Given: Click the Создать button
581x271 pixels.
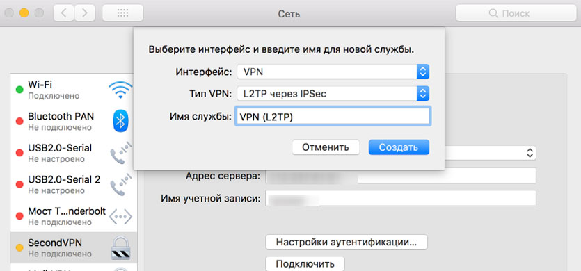Looking at the screenshot, I should point(399,147).
